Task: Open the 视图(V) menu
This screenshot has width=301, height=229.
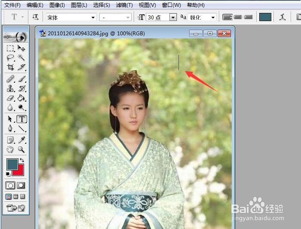Action: click(x=147, y=5)
